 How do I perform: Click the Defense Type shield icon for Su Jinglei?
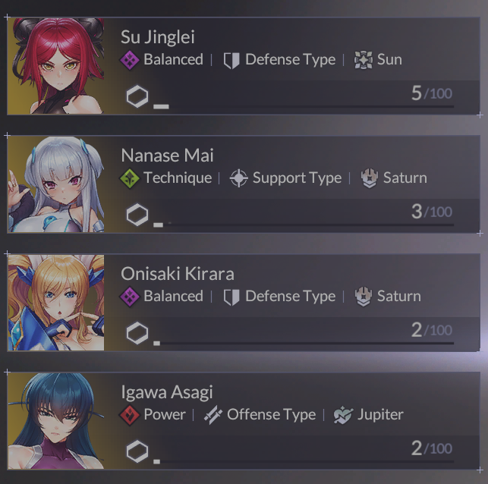(231, 60)
